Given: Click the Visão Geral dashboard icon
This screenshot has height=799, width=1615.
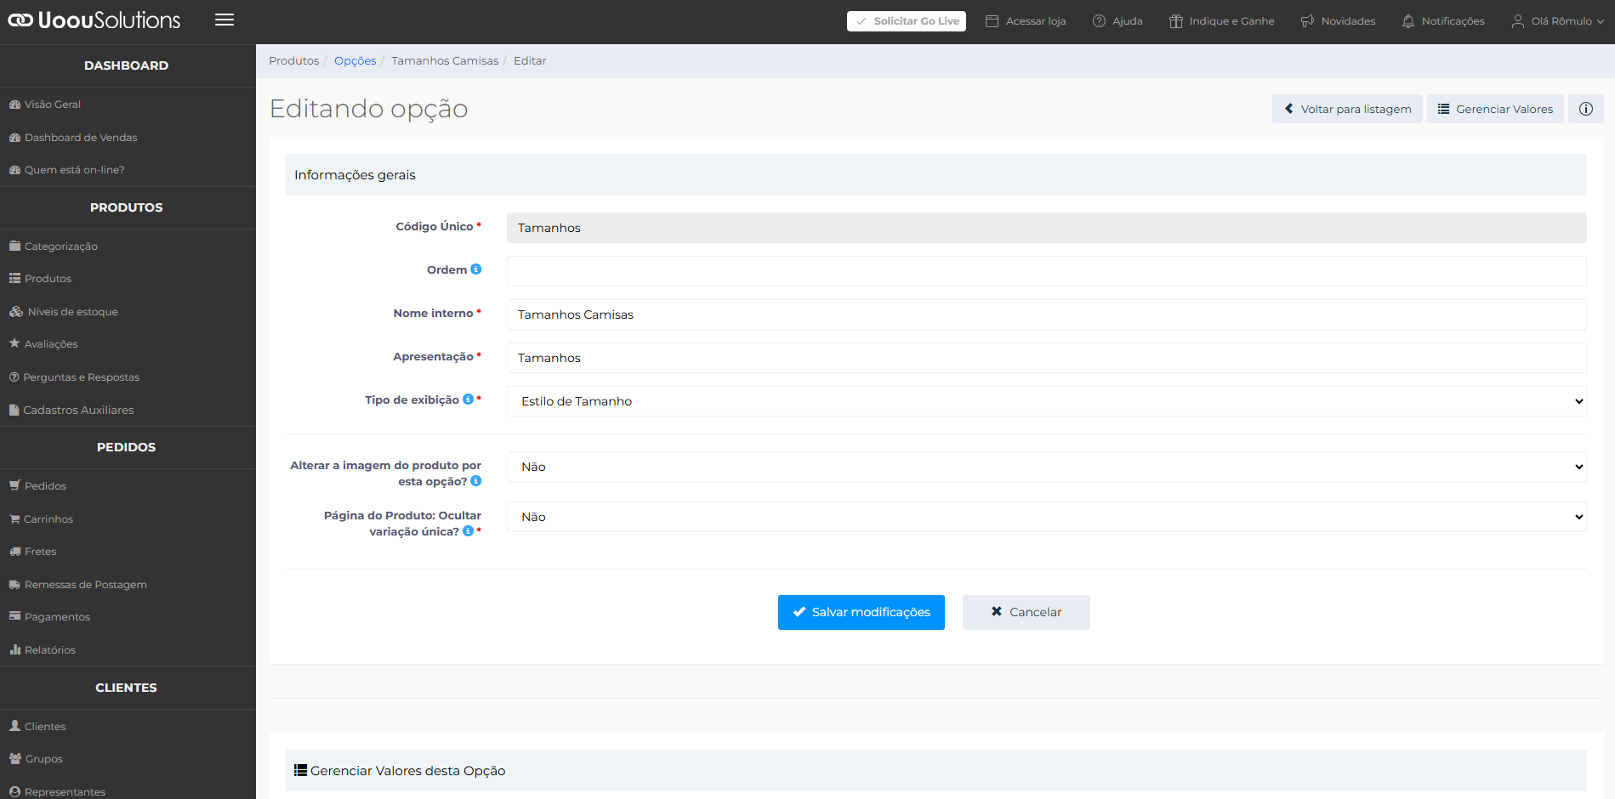Looking at the screenshot, I should [14, 105].
